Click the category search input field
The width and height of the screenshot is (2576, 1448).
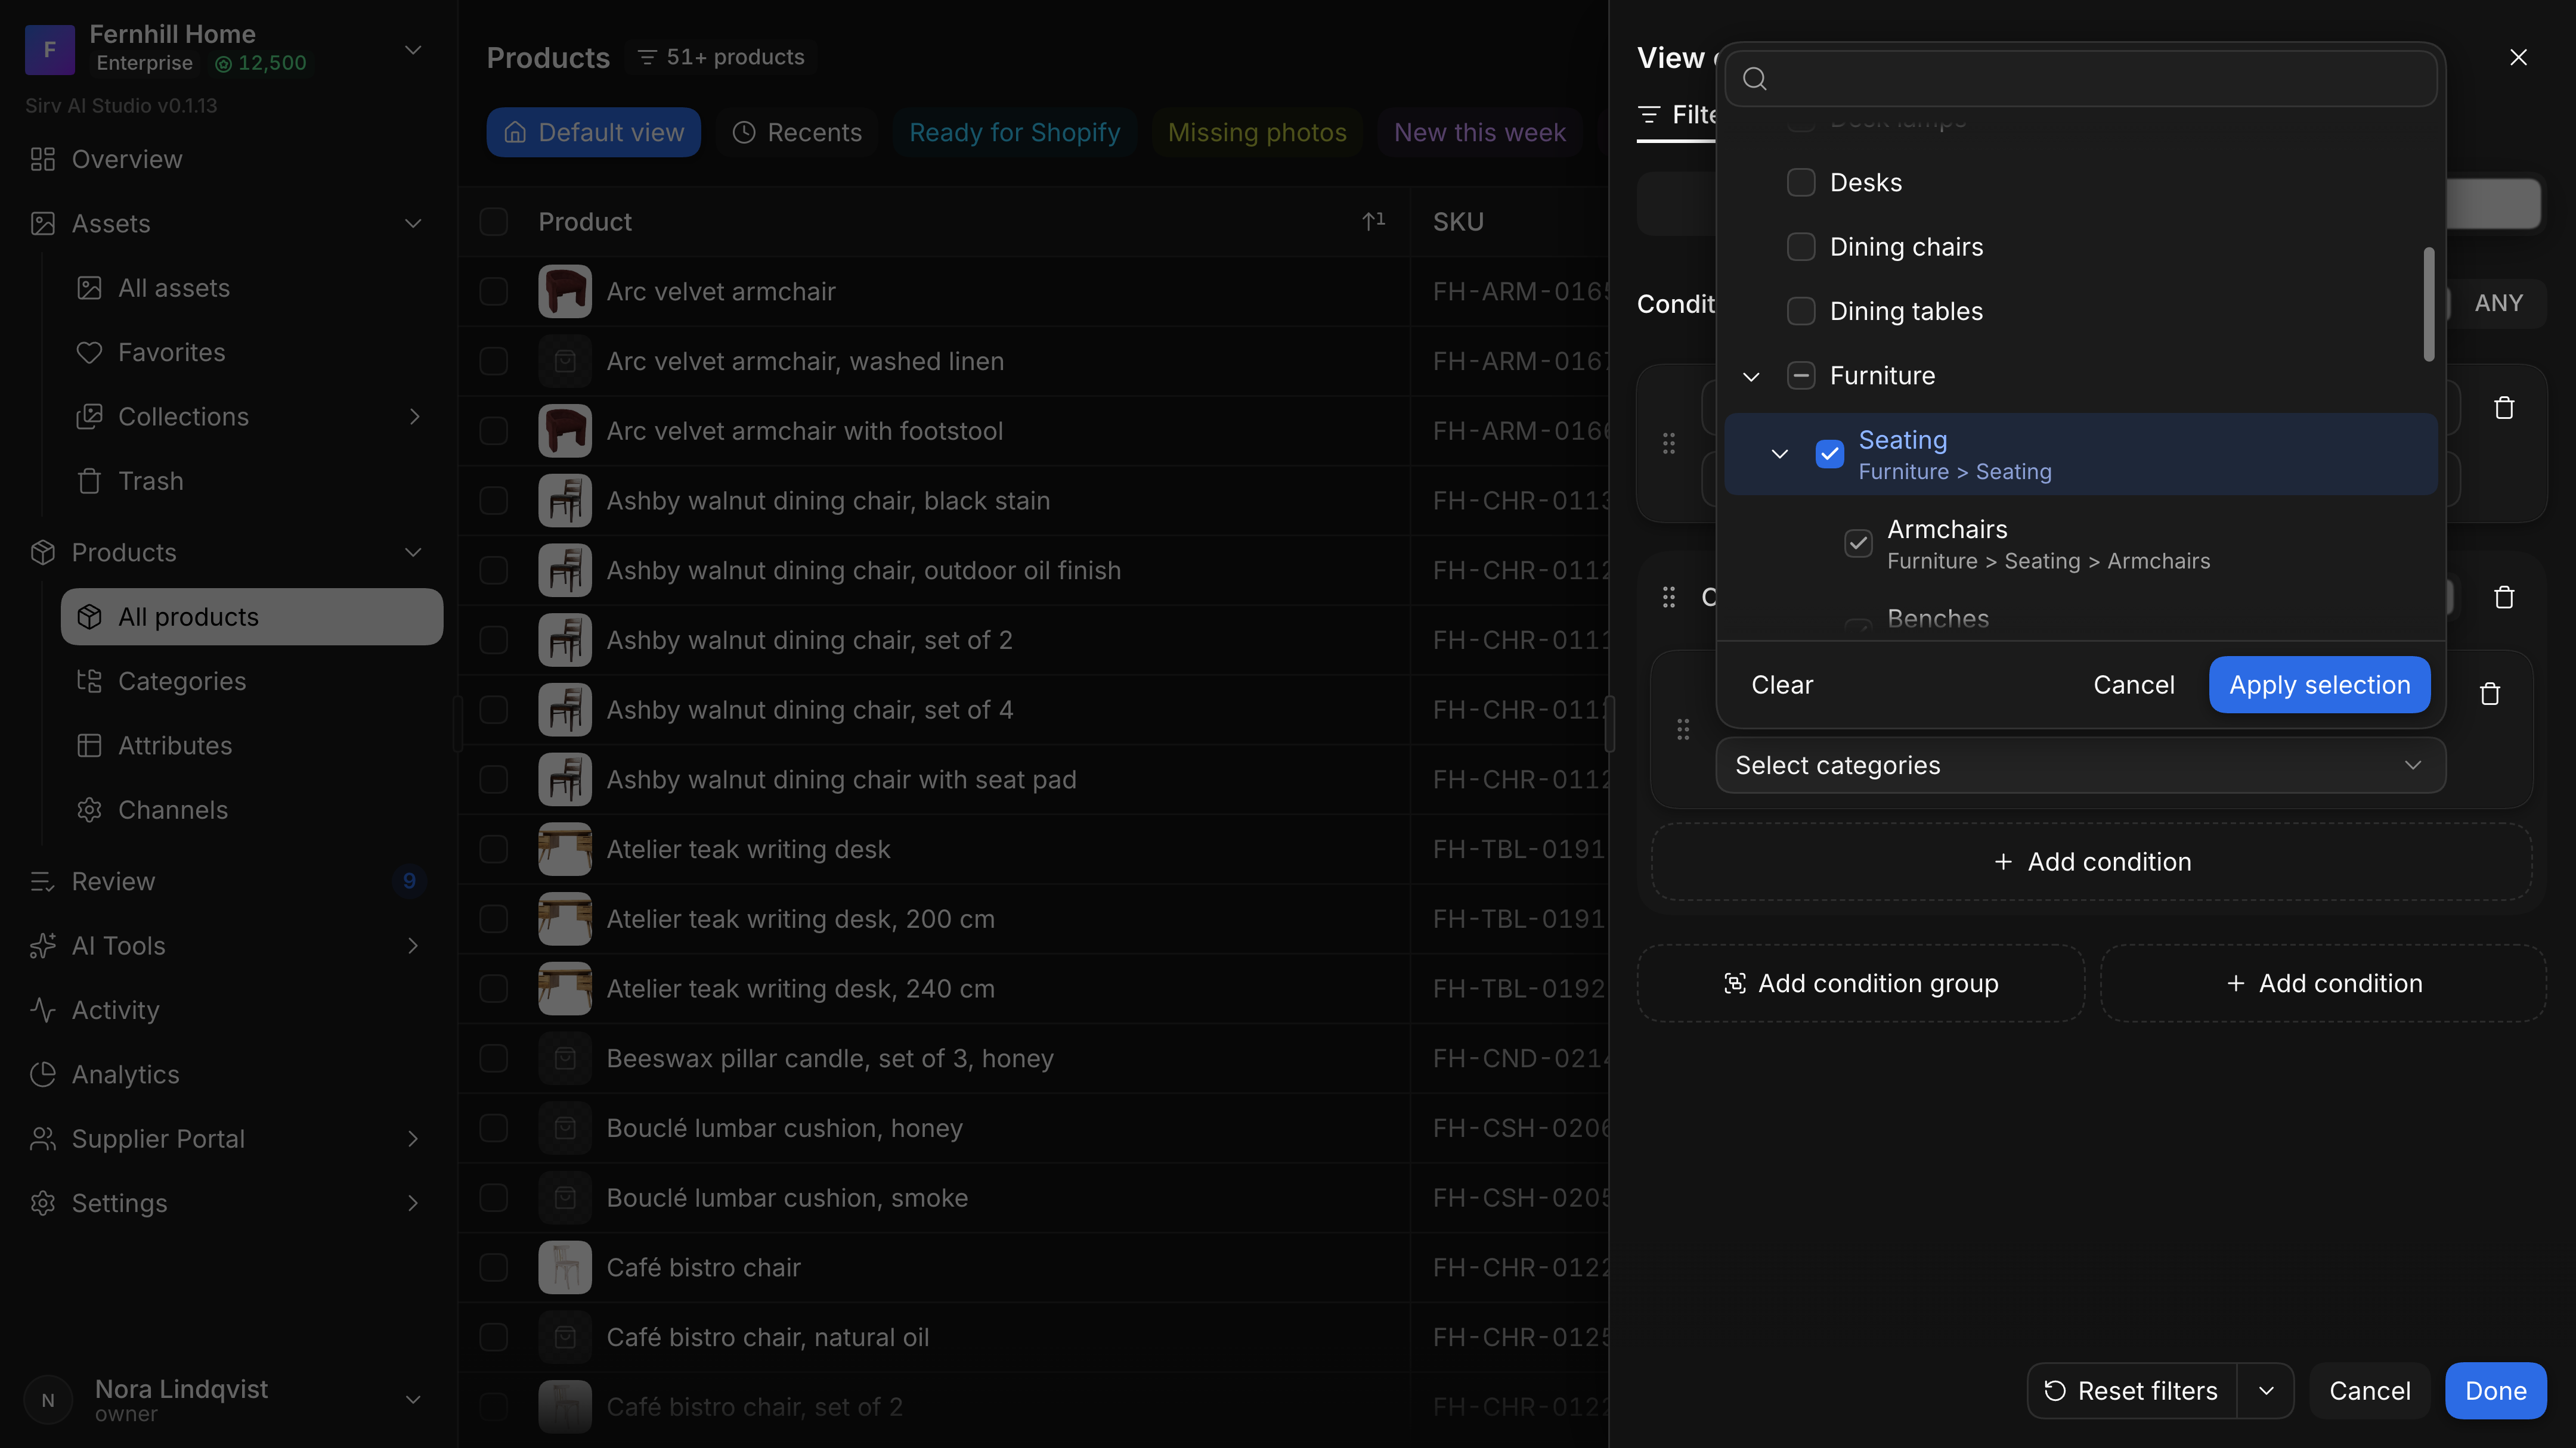[x=2081, y=79]
